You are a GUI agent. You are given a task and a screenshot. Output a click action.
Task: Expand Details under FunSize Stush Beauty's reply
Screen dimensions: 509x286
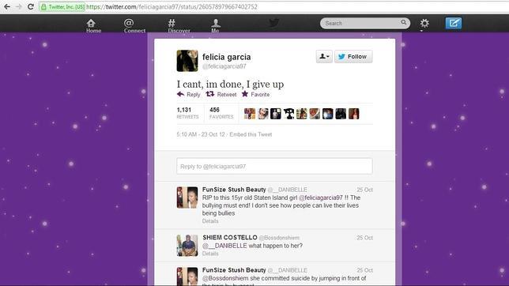pyautogui.click(x=210, y=221)
